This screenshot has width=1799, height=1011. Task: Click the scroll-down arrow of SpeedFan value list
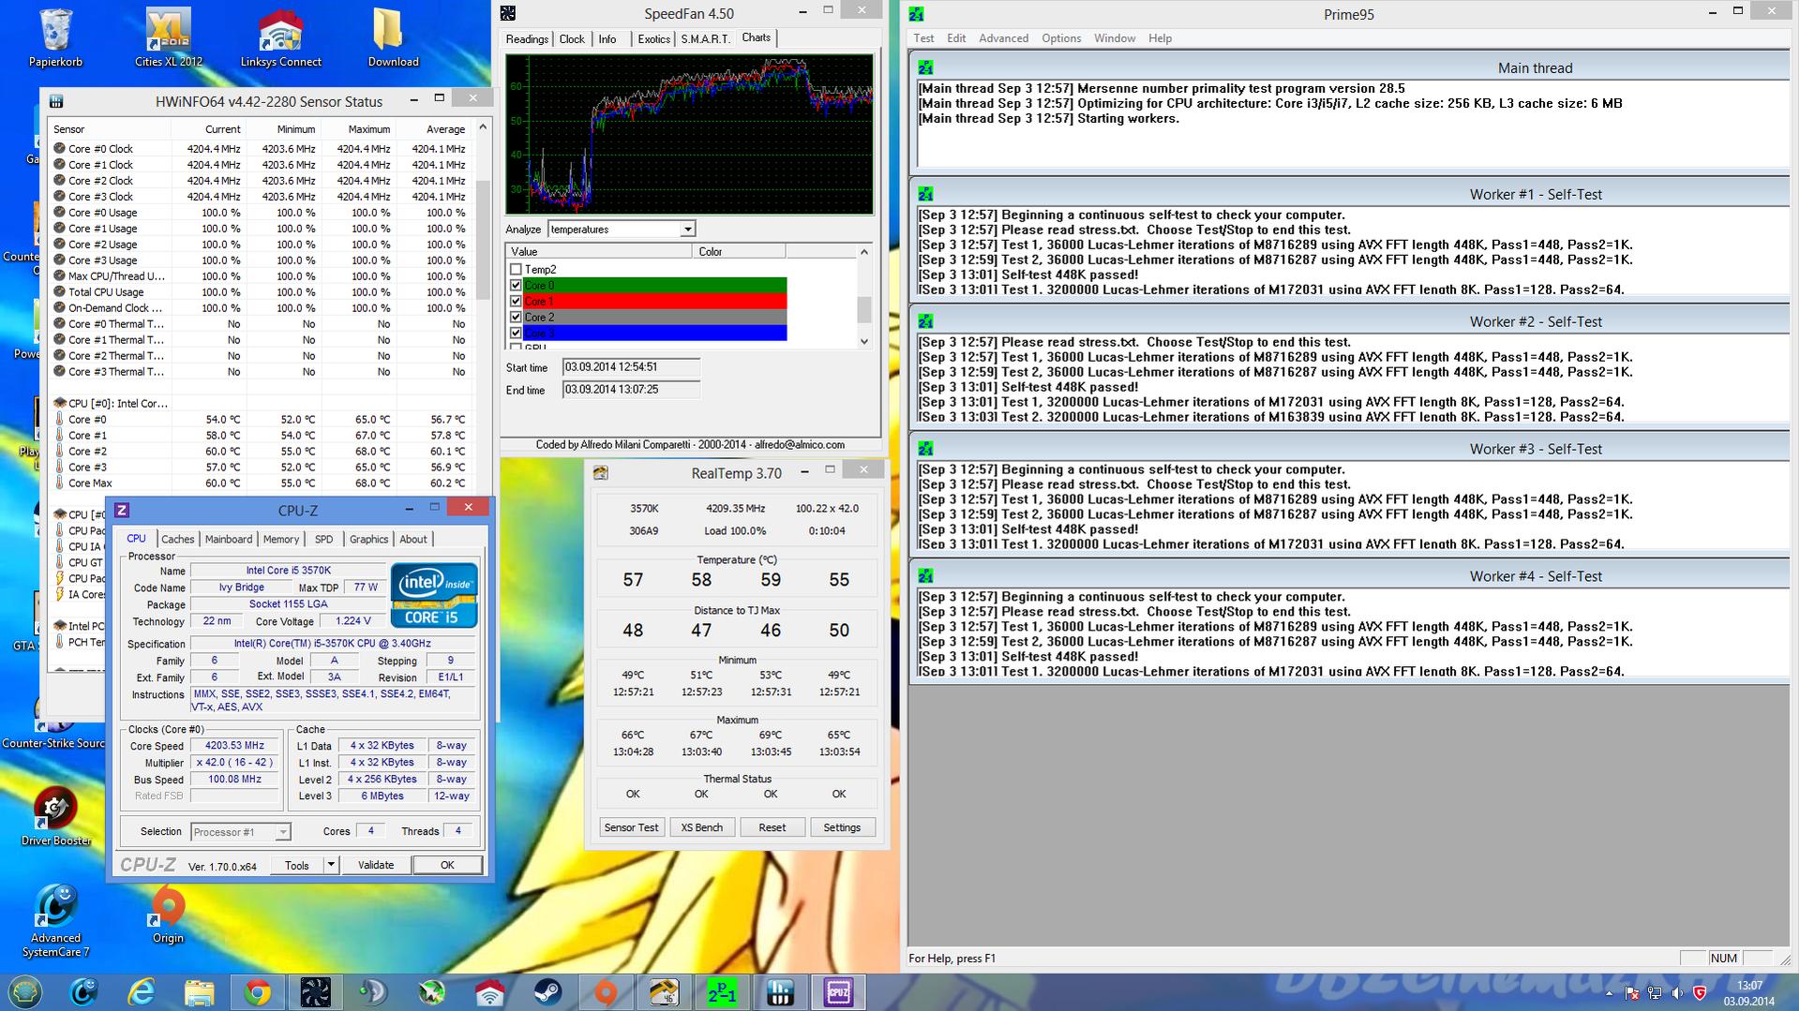(864, 342)
